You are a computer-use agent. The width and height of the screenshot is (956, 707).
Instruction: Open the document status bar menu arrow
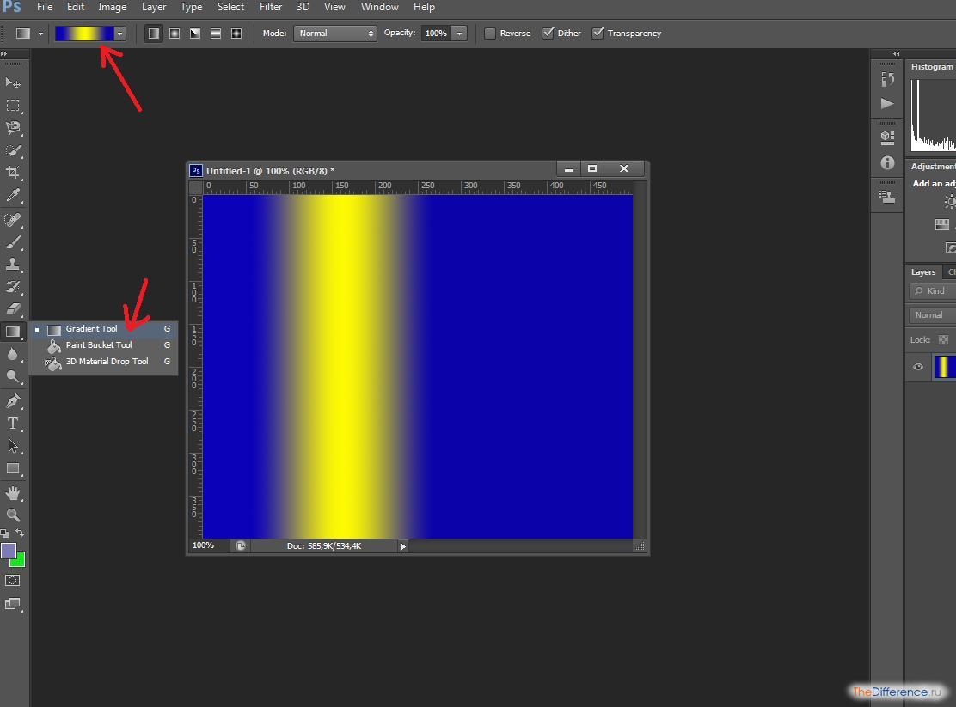pyautogui.click(x=402, y=546)
